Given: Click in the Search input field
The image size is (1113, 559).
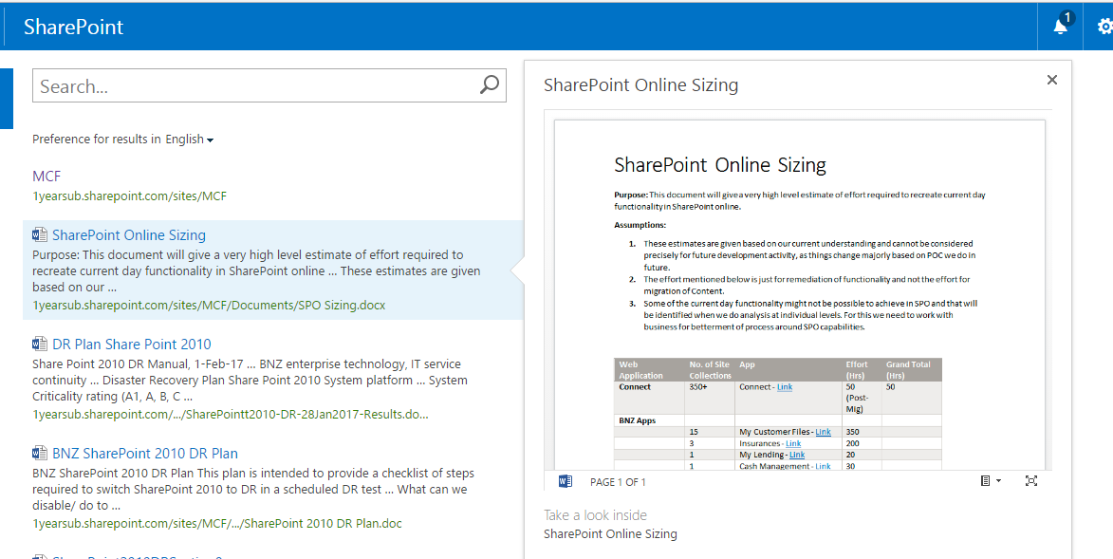Looking at the screenshot, I should [255, 86].
